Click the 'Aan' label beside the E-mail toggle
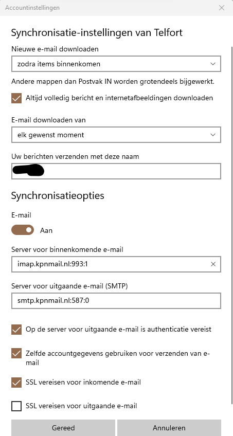Image resolution: width=233 pixels, height=436 pixels. 46,230
